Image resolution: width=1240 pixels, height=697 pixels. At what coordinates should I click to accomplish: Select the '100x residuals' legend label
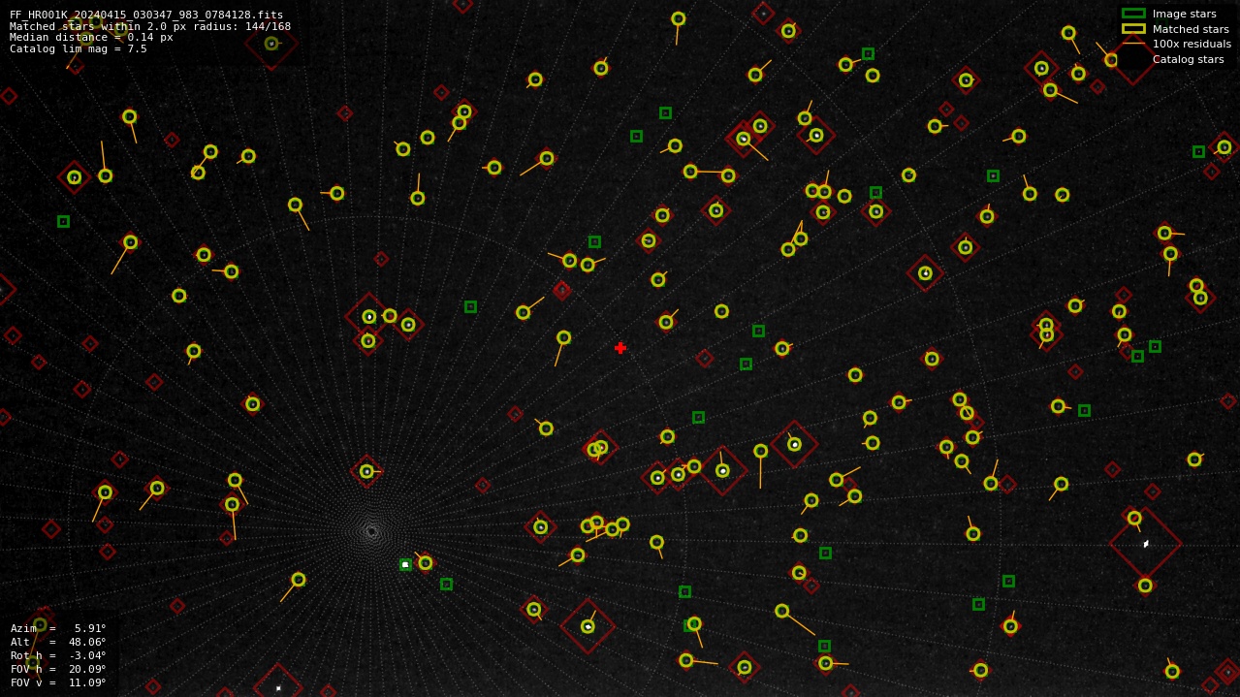(1192, 44)
